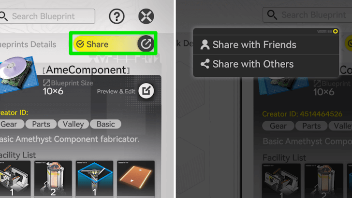
Task: Focus the left Search Blueprint field
Action: click(x=47, y=16)
